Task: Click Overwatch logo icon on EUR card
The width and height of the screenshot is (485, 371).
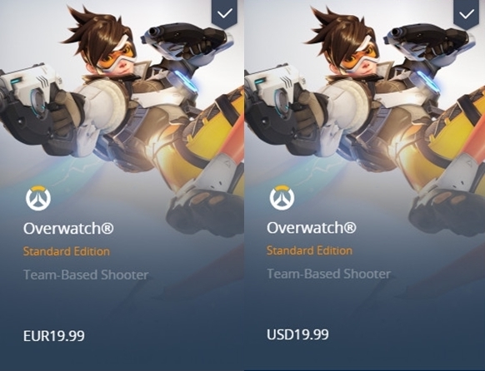Action: pos(38,198)
